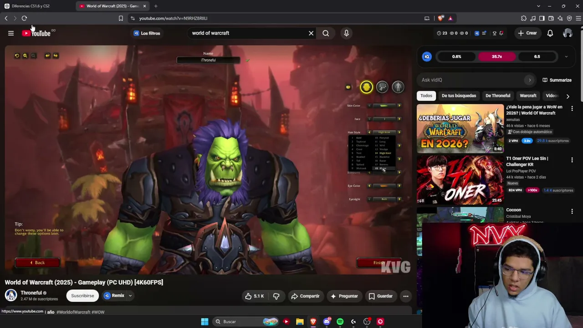Open the Brave Shields lion icon
This screenshot has height=328, width=583.
440,18
